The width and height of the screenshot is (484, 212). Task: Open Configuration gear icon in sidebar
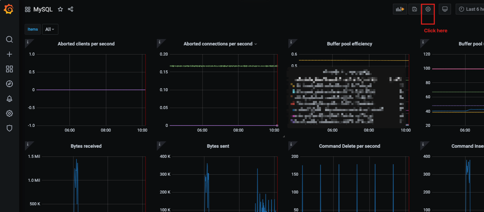click(9, 113)
